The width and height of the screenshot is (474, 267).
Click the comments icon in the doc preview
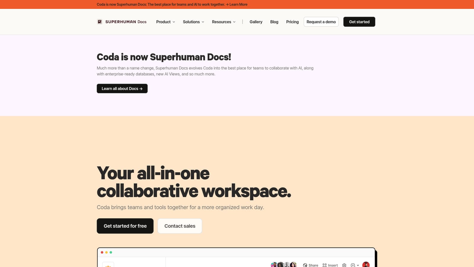coord(353,265)
